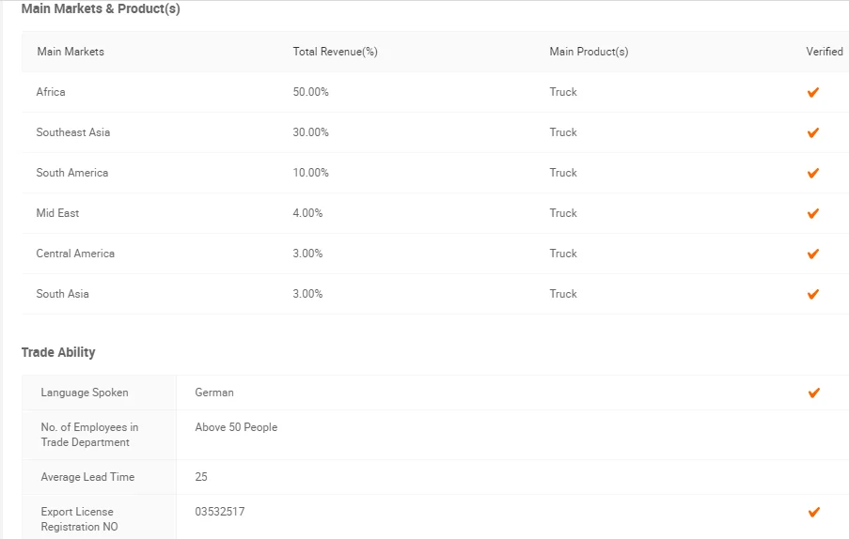Click the Language Spoken verified checkmark
This screenshot has width=849, height=539.
[x=813, y=393]
